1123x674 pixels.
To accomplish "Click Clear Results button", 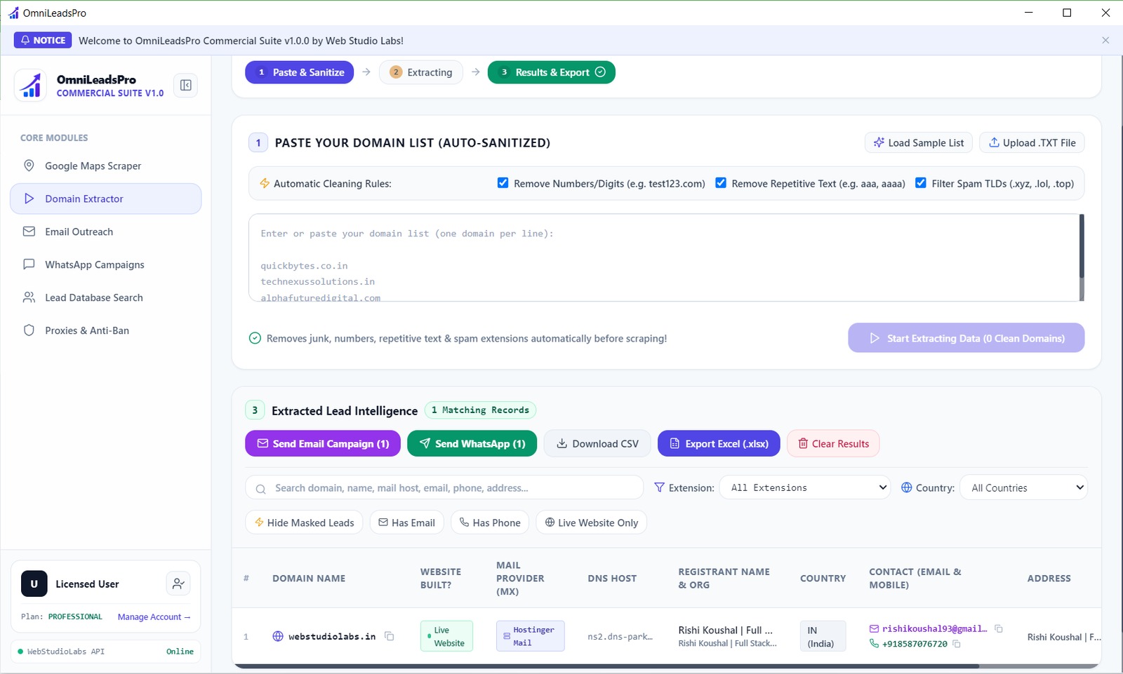I will coord(833,443).
